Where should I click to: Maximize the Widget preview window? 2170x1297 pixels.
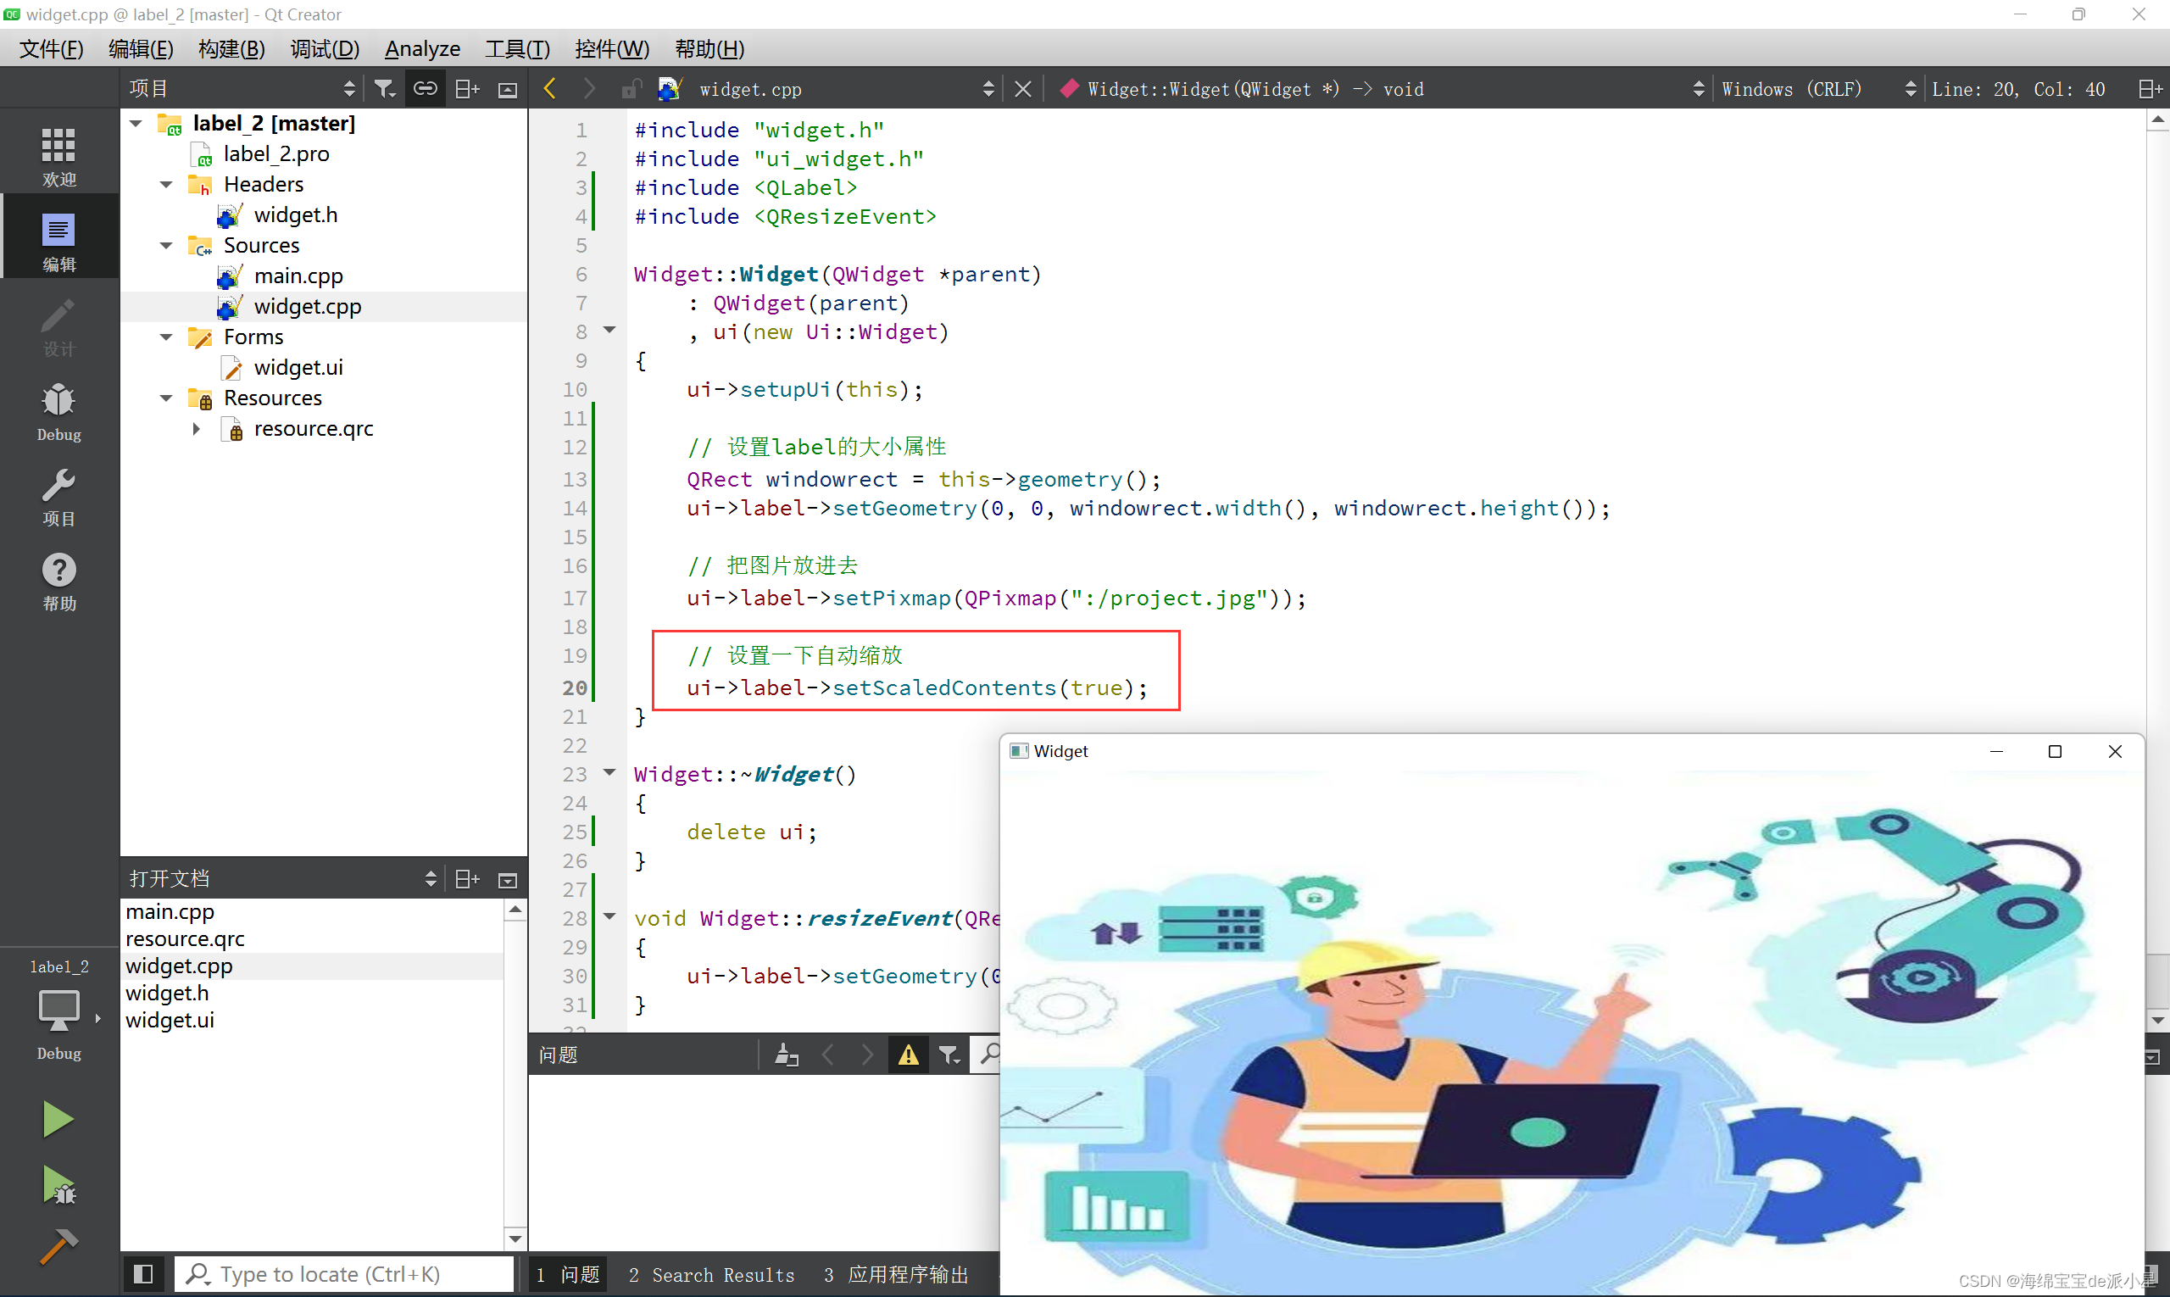(2056, 752)
